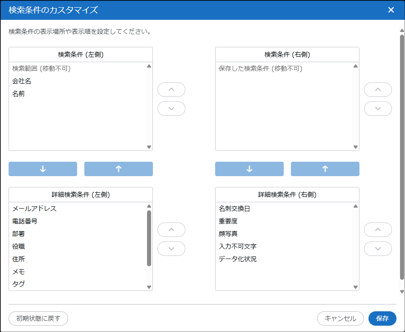Screen dimensions: 405x332
Task: Save settings with the 保存 button
Action: (x=382, y=318)
